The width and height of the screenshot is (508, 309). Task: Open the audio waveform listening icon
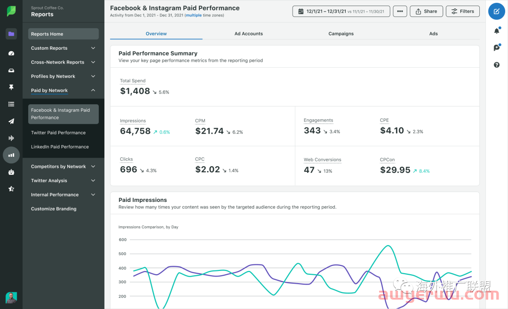click(x=11, y=138)
